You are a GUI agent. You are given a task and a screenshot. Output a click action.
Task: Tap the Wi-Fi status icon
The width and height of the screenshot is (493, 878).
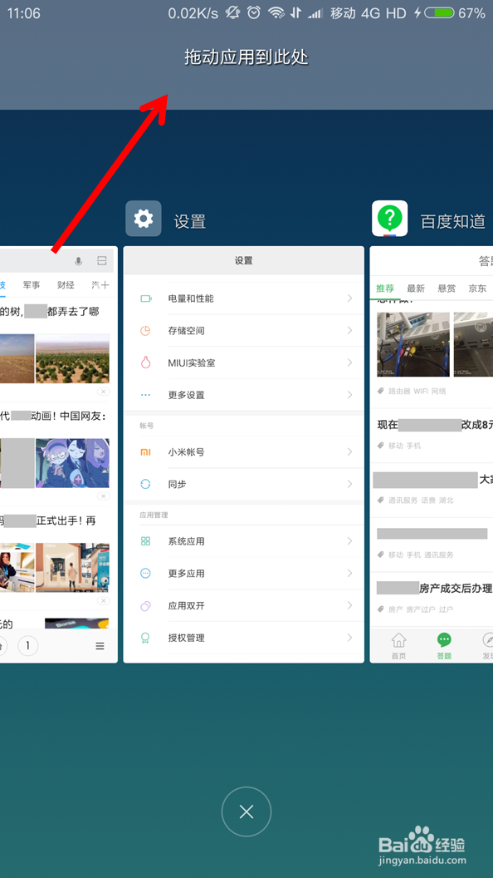click(276, 12)
